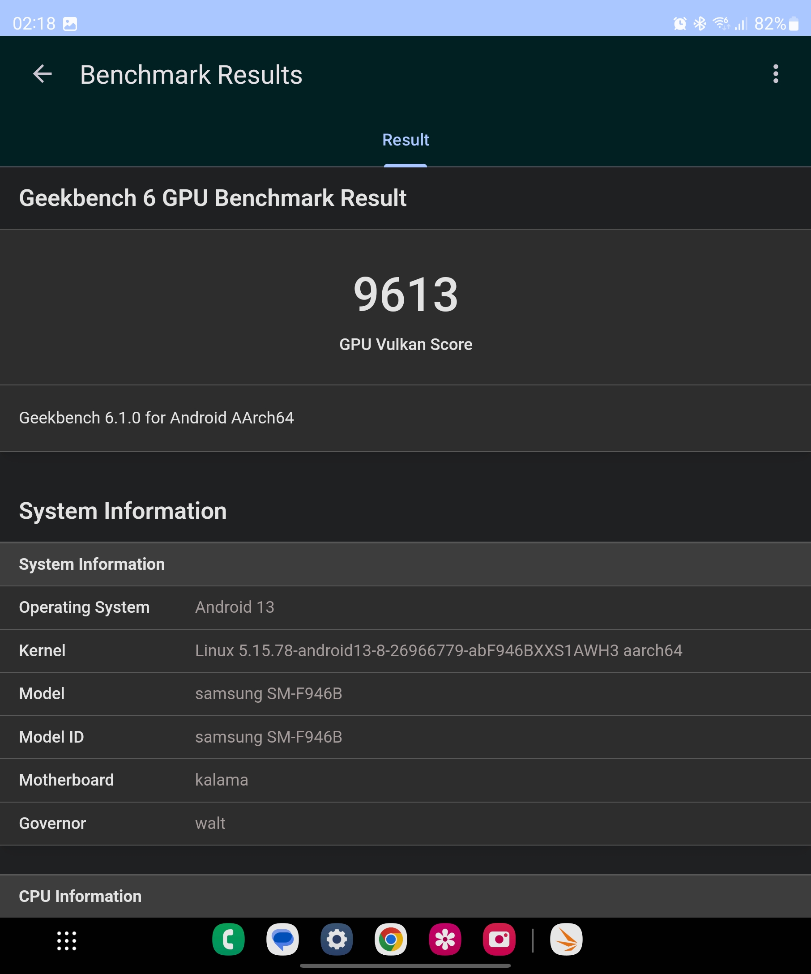
Task: Tap the back arrow in header
Action: tap(42, 74)
